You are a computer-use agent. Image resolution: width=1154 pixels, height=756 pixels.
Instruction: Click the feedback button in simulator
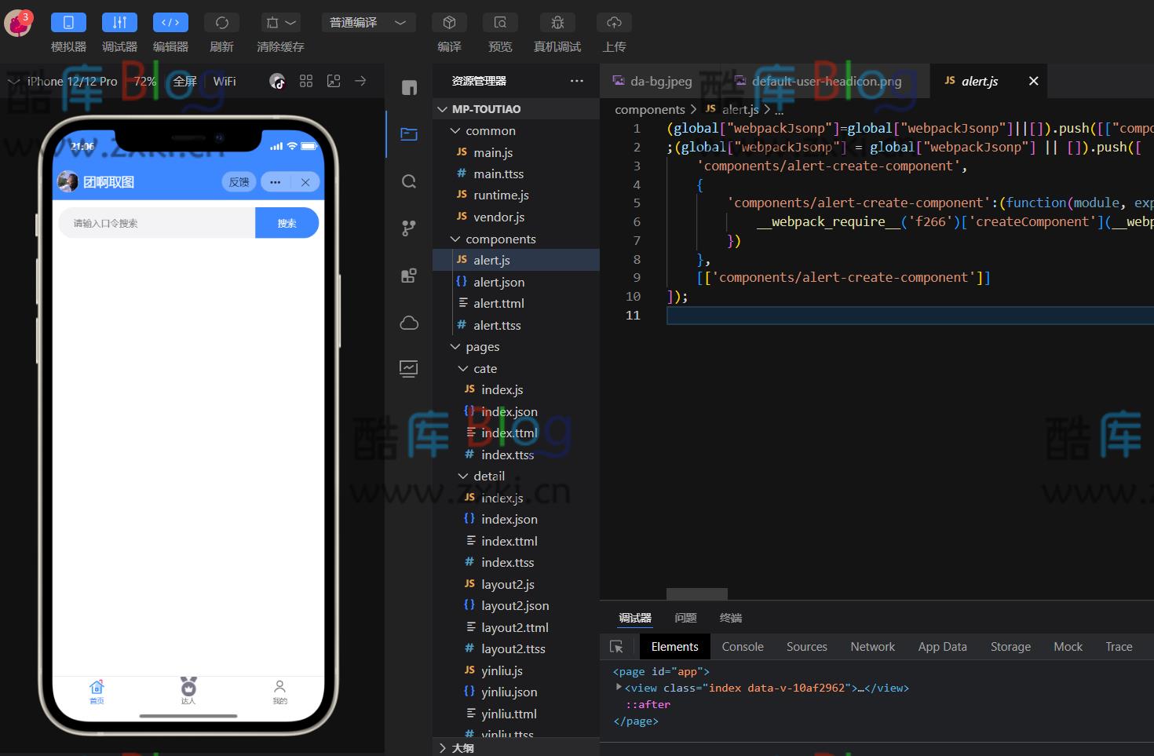point(239,182)
